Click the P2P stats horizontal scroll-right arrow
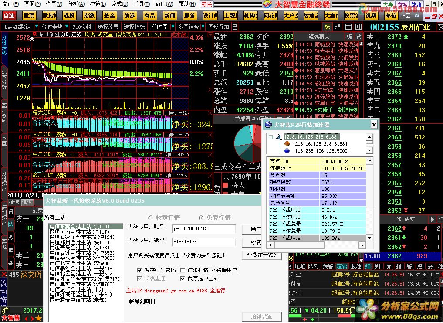 click(x=362, y=245)
